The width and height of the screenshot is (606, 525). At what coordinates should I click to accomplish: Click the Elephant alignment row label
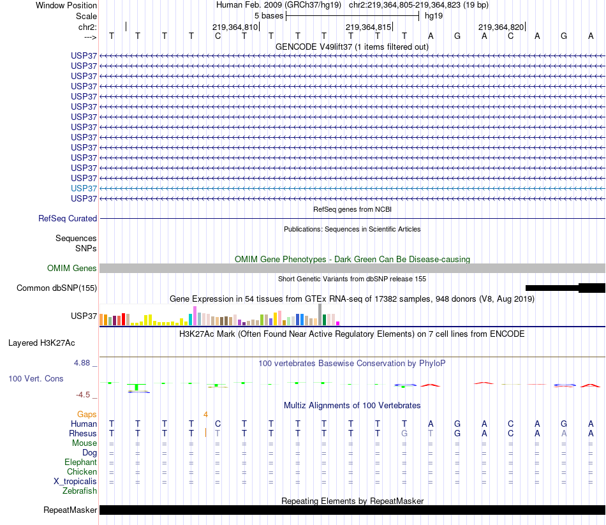click(x=80, y=462)
